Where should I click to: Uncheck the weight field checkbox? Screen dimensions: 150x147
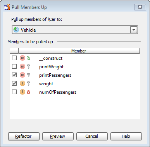(x=14, y=83)
